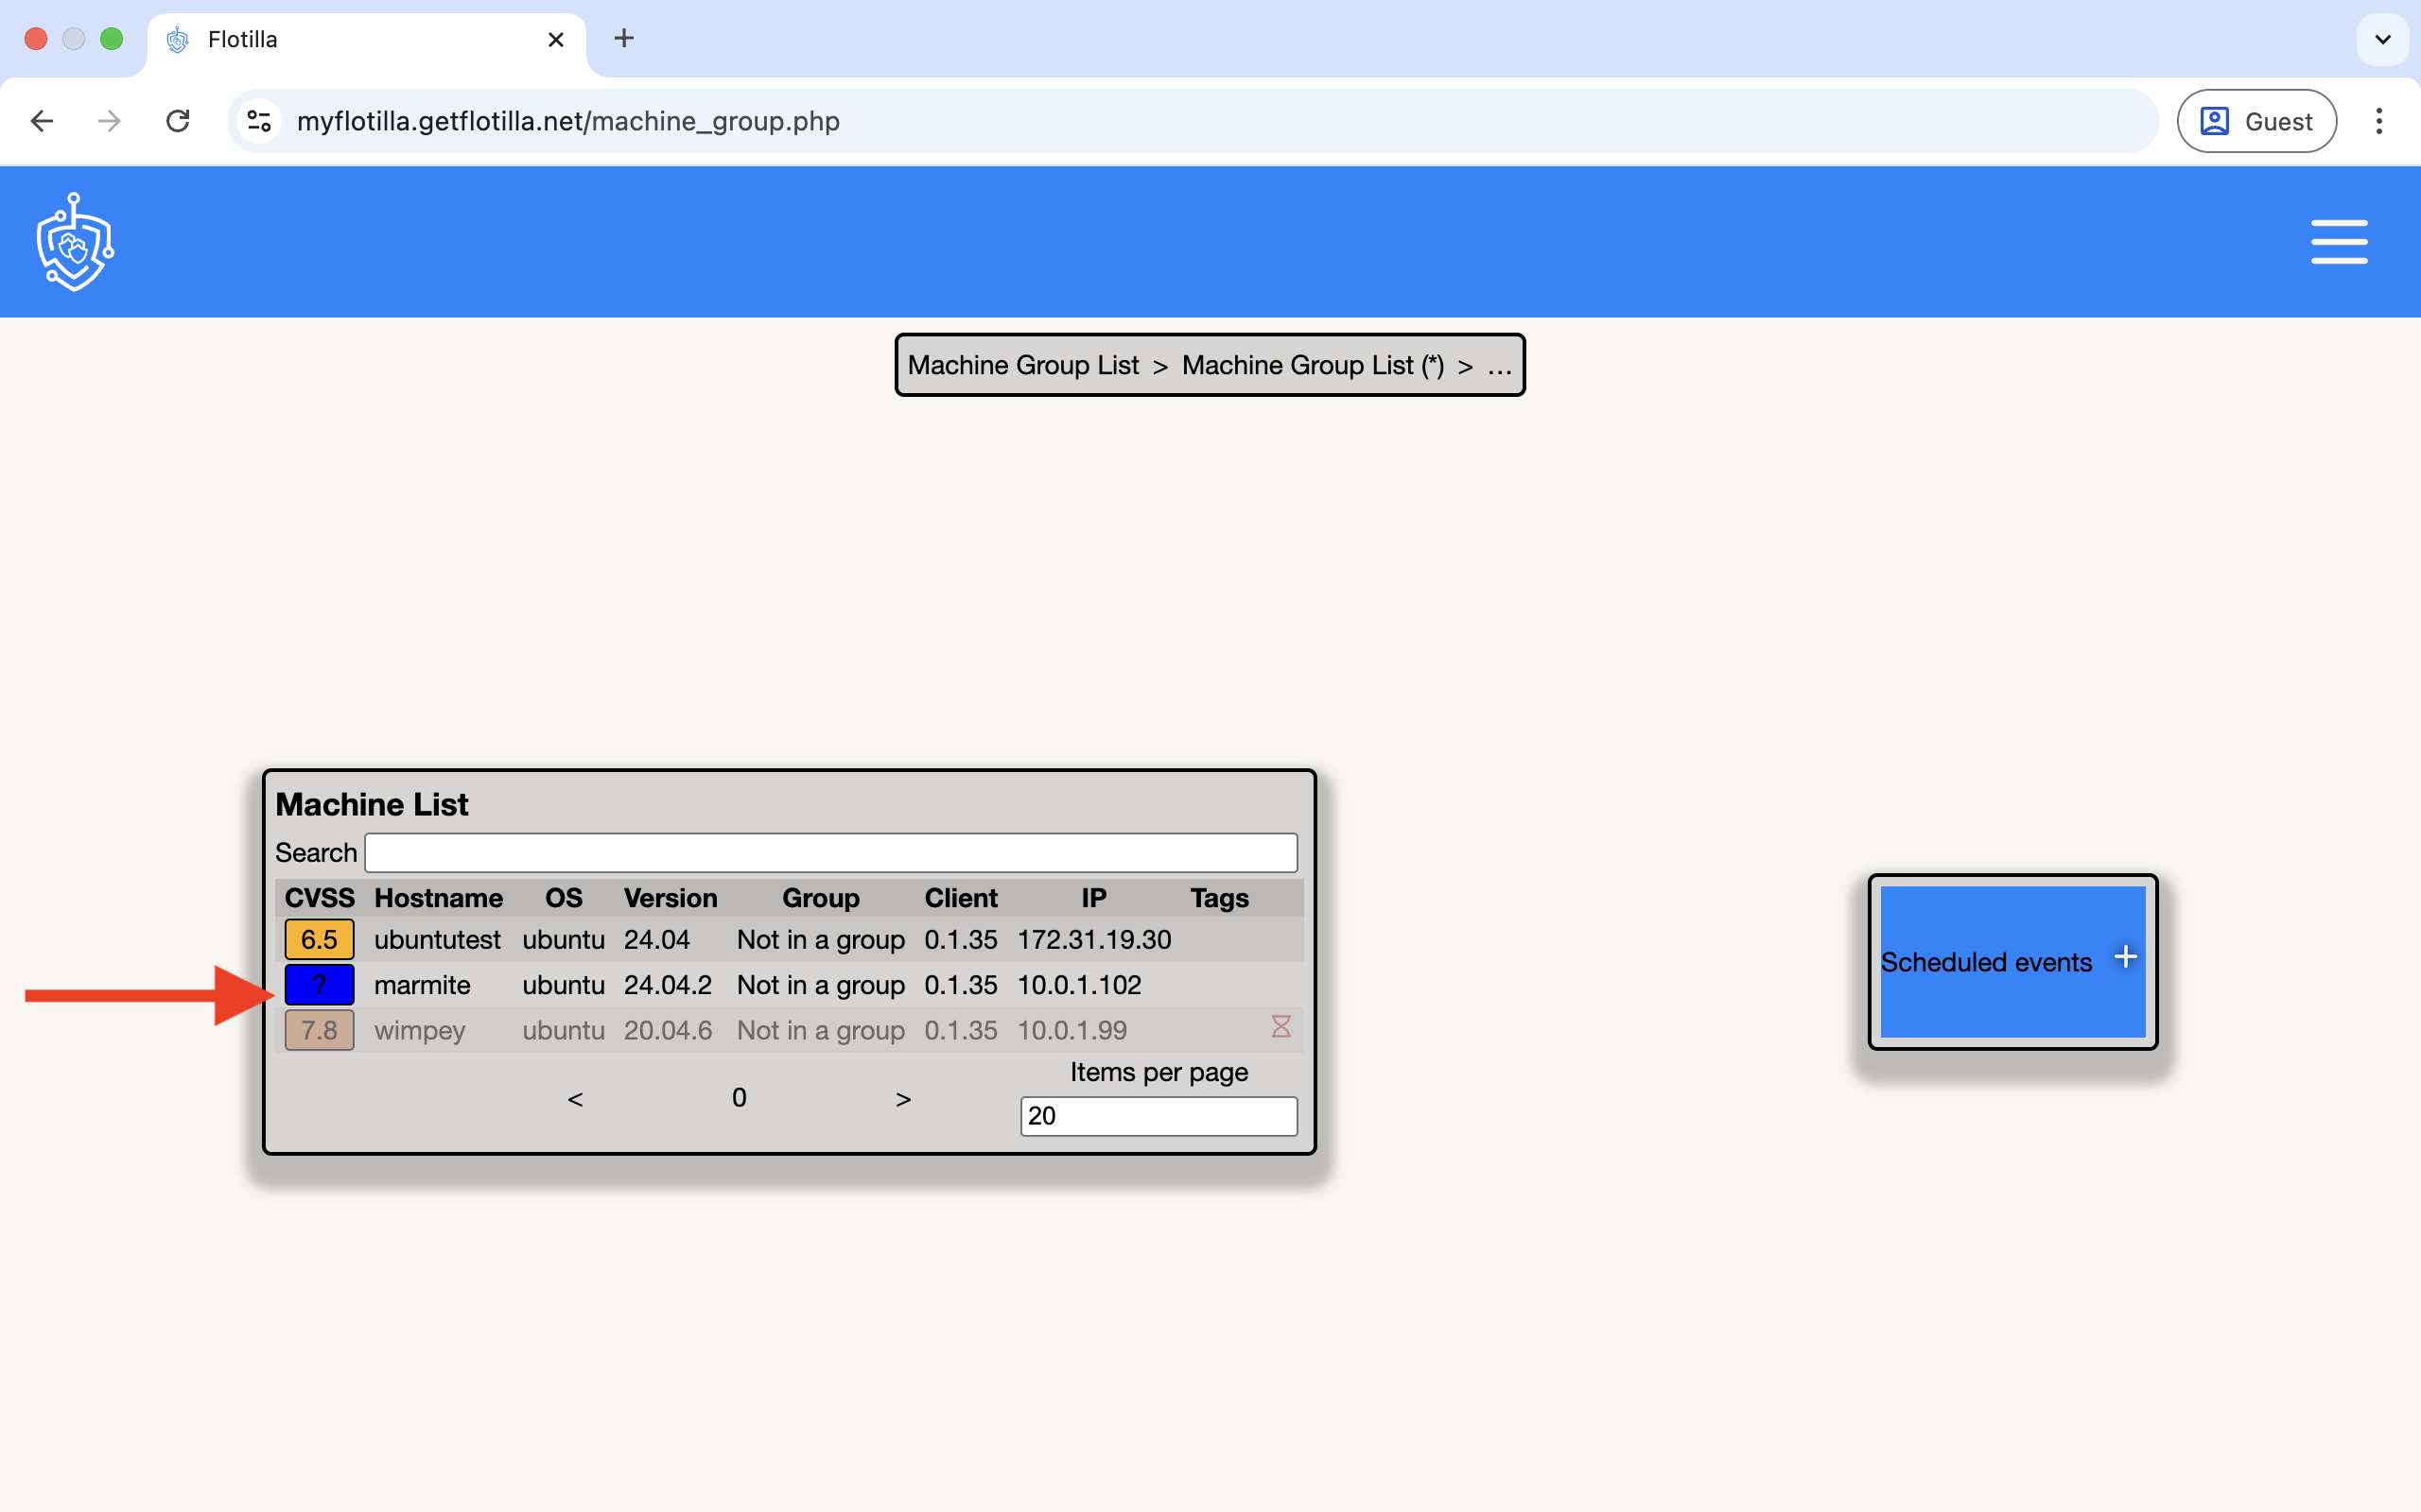Click the orange 6.5 CVSS score badge
Image resolution: width=2421 pixels, height=1512 pixels.
coord(319,940)
